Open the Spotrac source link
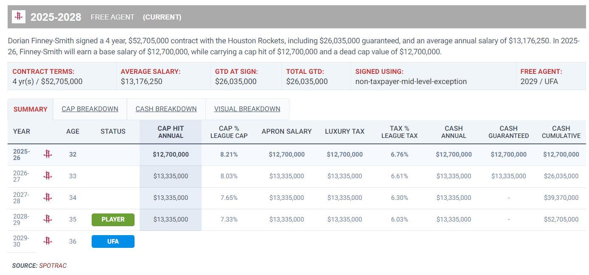 53,266
